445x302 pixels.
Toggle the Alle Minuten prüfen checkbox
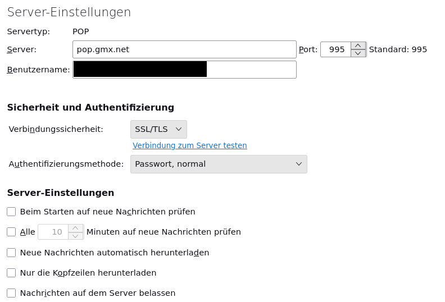pyautogui.click(x=11, y=232)
